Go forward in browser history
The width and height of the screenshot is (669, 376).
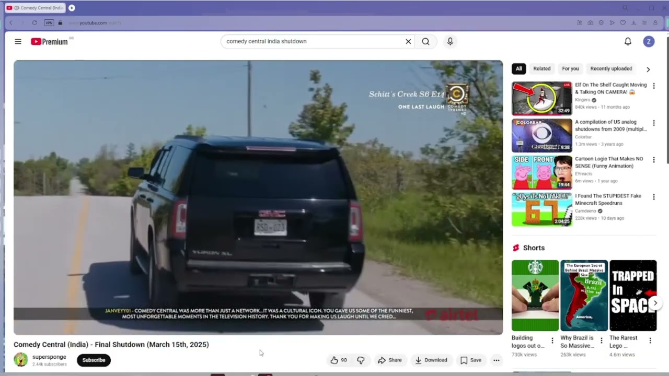[22, 22]
